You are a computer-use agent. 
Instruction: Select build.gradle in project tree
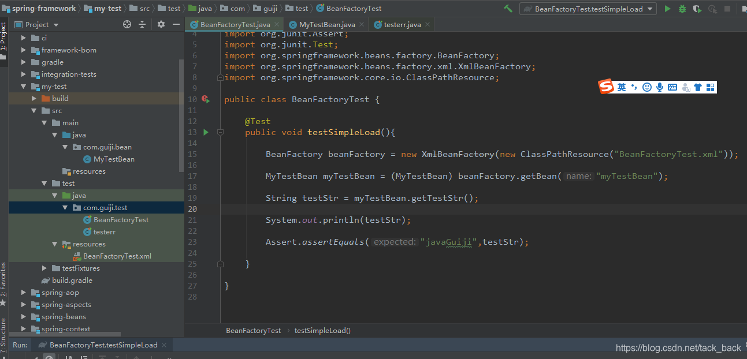tap(66, 281)
